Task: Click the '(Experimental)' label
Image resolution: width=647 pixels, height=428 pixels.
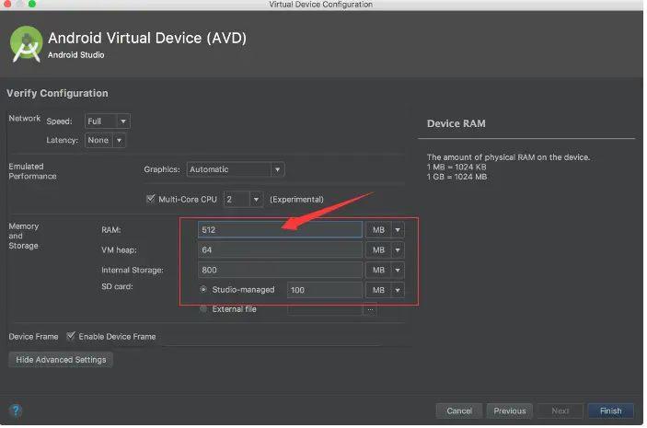Action: click(296, 200)
